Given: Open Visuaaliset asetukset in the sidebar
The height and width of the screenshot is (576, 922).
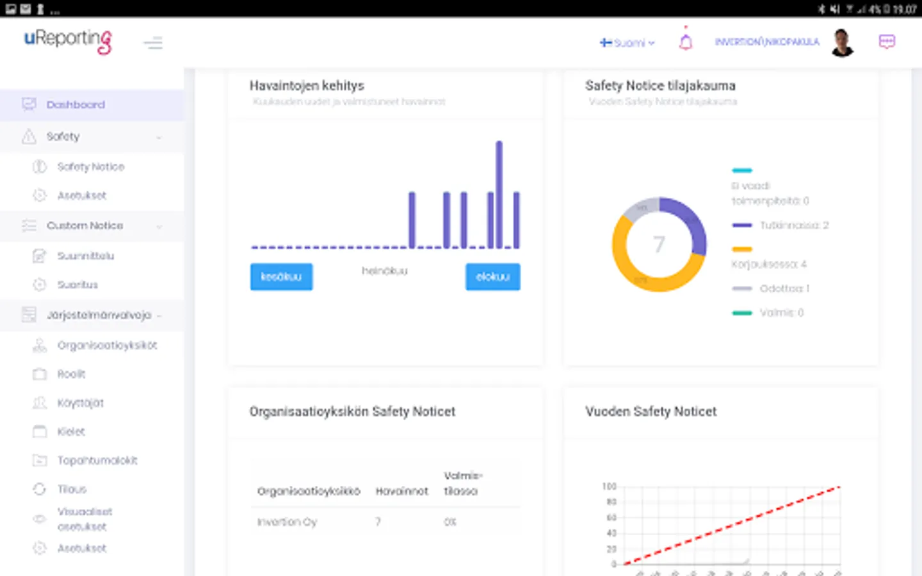Looking at the screenshot, I should [x=85, y=519].
